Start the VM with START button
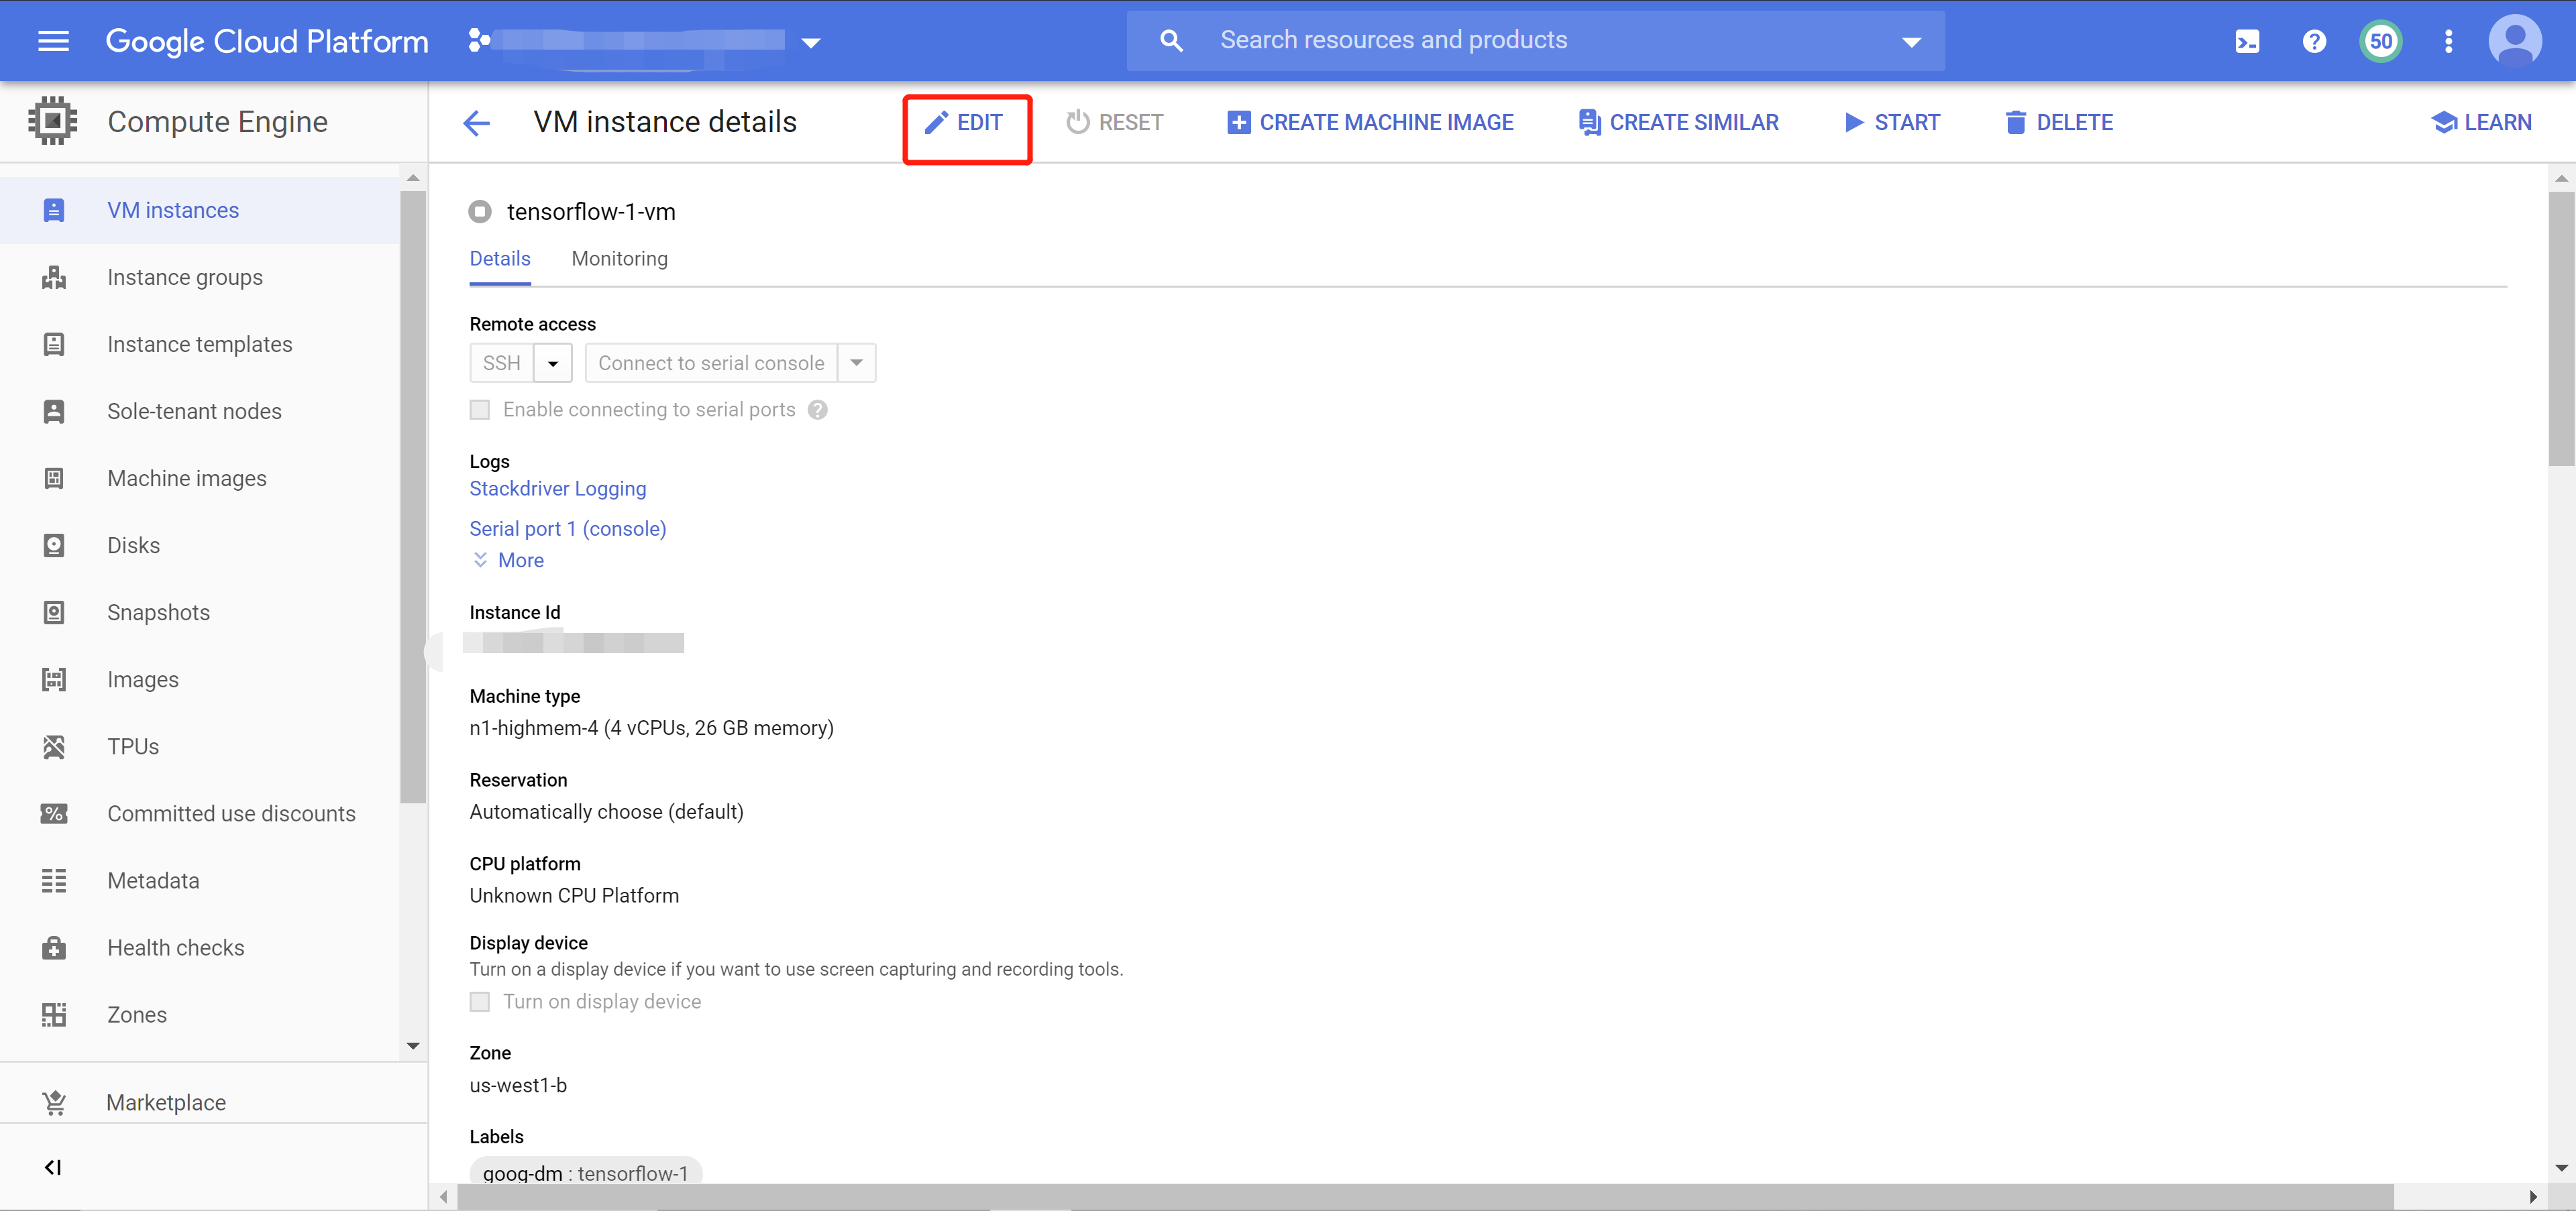 [x=1892, y=123]
